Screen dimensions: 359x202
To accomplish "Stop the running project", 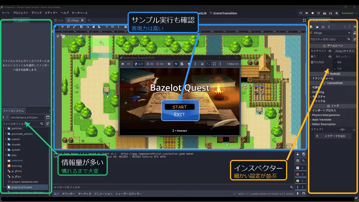I will pos(312,13).
